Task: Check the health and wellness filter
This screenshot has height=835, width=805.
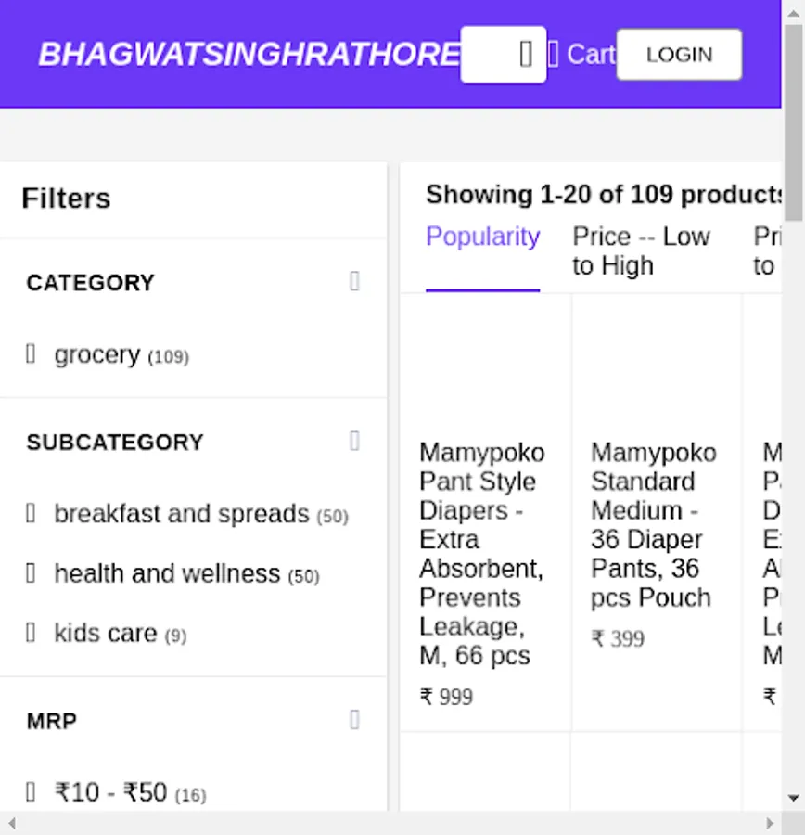Action: [x=31, y=573]
